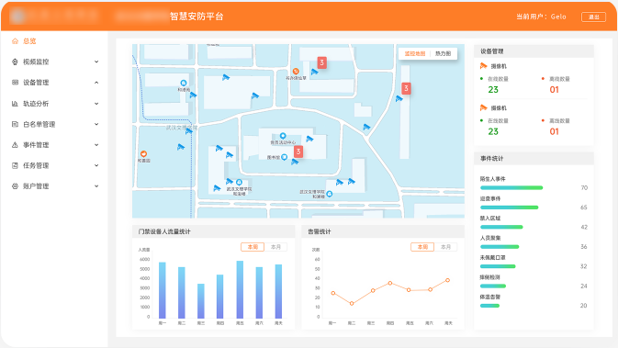Click the 总览 home icon in sidebar
618x348 pixels.
(x=15, y=41)
